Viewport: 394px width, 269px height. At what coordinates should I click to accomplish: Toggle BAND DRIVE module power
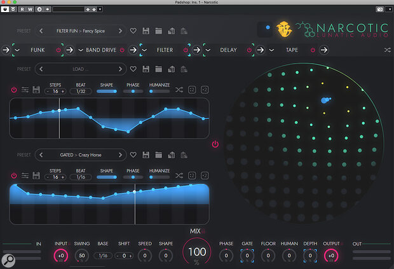[122, 50]
